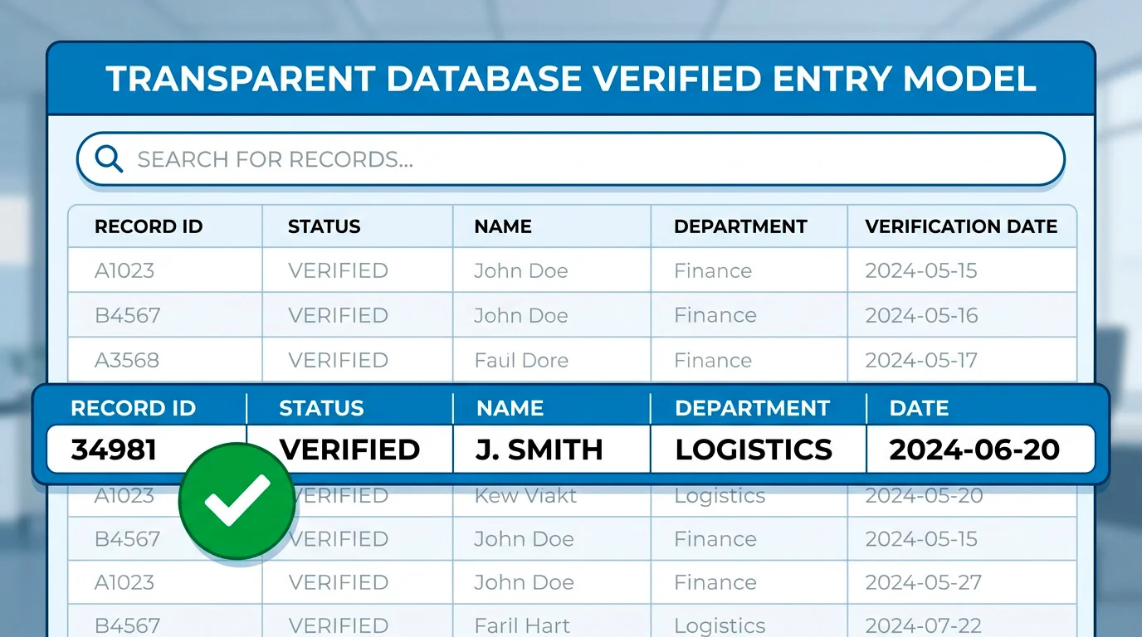Viewport: 1142px width, 637px height.
Task: Click the Name header in the upper table
Action: 503,226
